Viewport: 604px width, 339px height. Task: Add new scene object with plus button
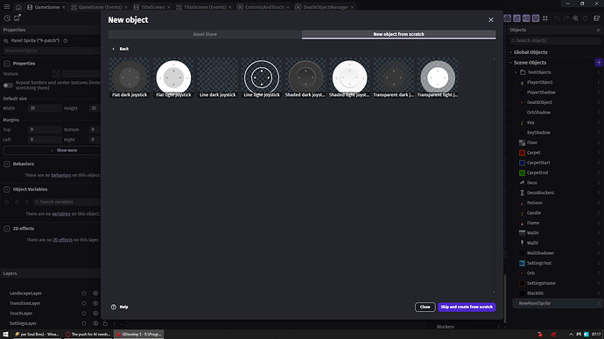click(x=599, y=62)
